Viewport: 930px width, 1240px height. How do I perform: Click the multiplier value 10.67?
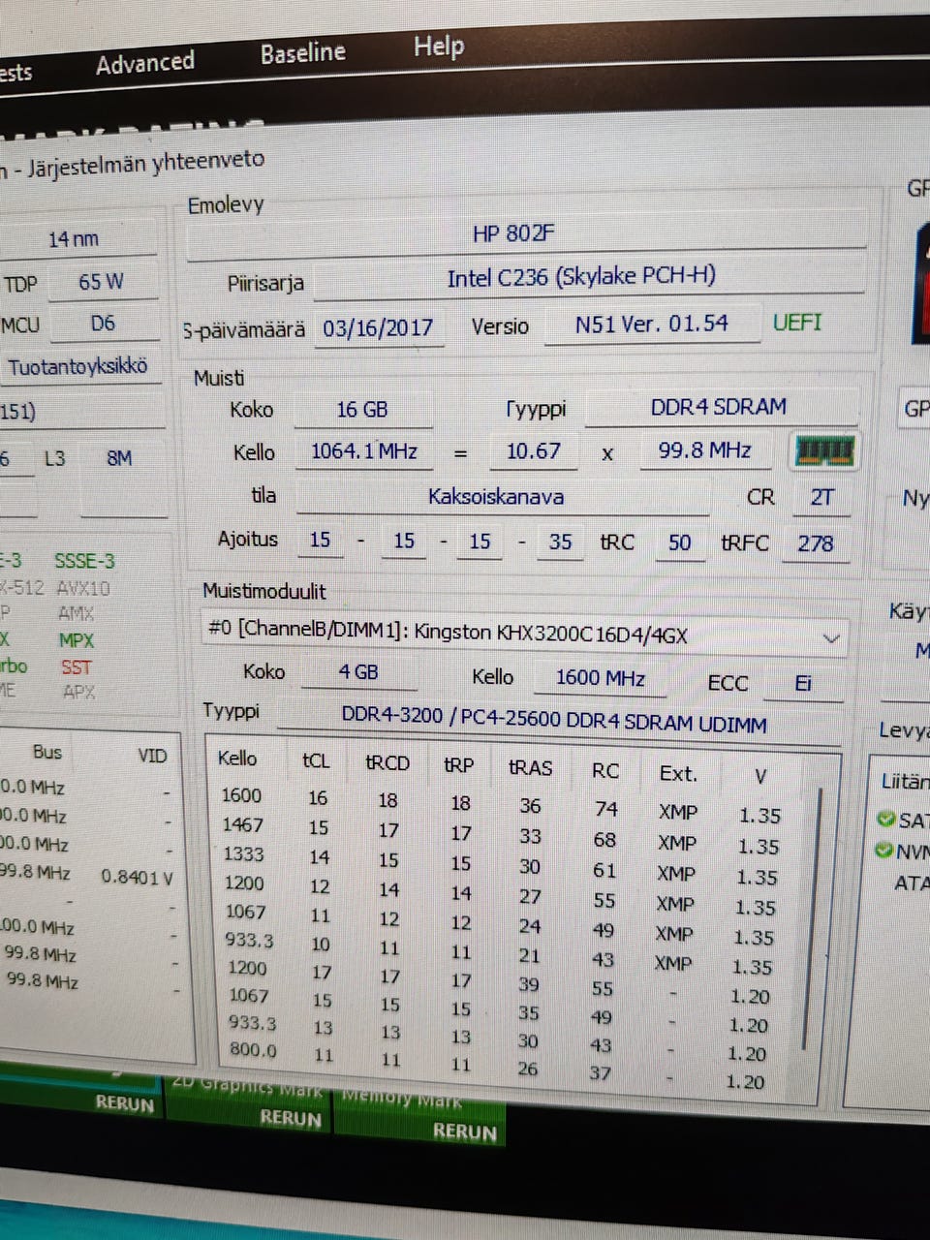pyautogui.click(x=533, y=451)
